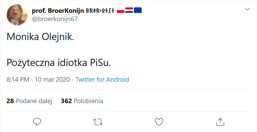View the 362 Polubienia list
The width and height of the screenshot is (257, 132).
click(x=82, y=101)
